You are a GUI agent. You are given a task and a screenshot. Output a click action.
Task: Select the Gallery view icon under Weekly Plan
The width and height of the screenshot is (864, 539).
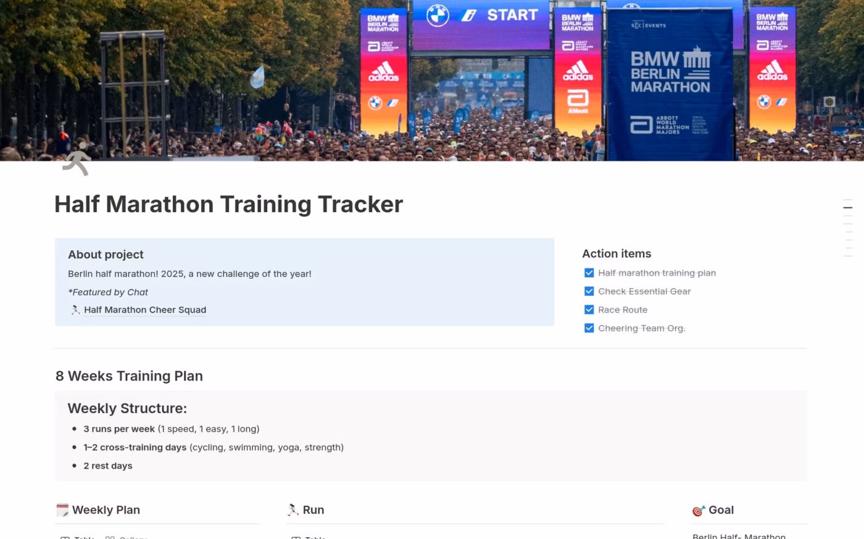[x=110, y=537]
